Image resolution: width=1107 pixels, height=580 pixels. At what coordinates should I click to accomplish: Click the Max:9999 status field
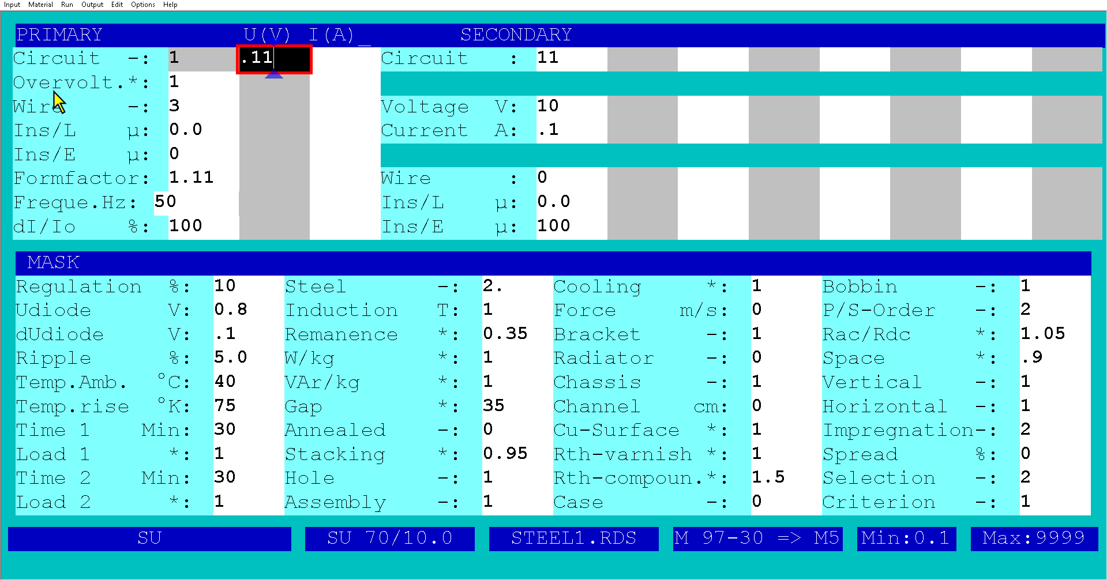(1033, 538)
